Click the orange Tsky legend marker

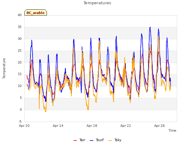tap(110, 141)
